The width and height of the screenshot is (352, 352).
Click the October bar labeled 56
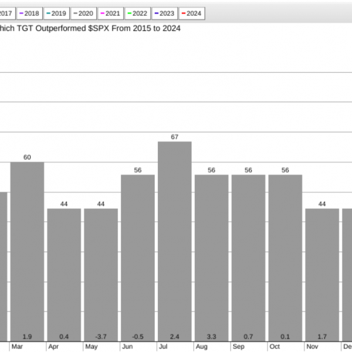(285, 258)
